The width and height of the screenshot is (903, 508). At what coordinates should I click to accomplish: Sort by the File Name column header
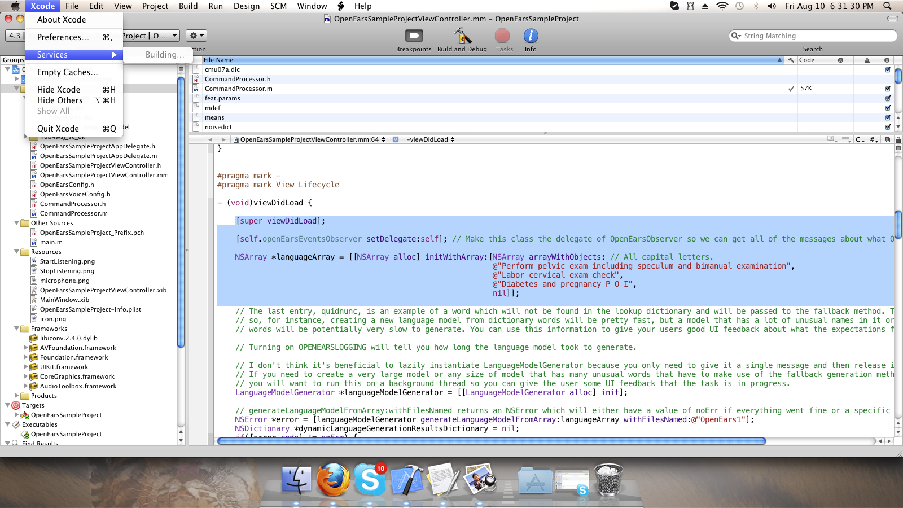[493, 60]
